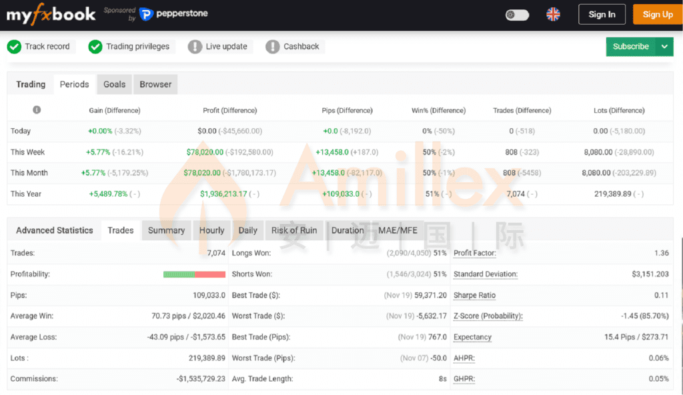
Task: Expand the Subscribe dropdown arrow
Action: [x=664, y=47]
